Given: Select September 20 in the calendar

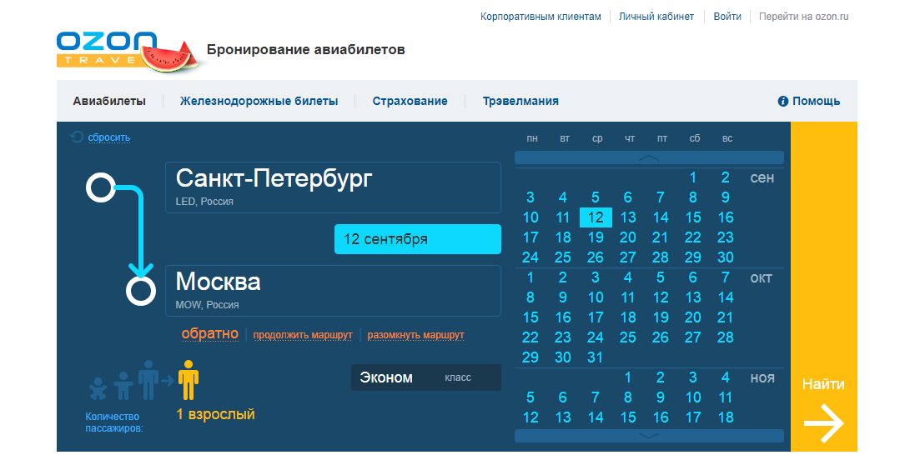Looking at the screenshot, I should click(x=628, y=237).
